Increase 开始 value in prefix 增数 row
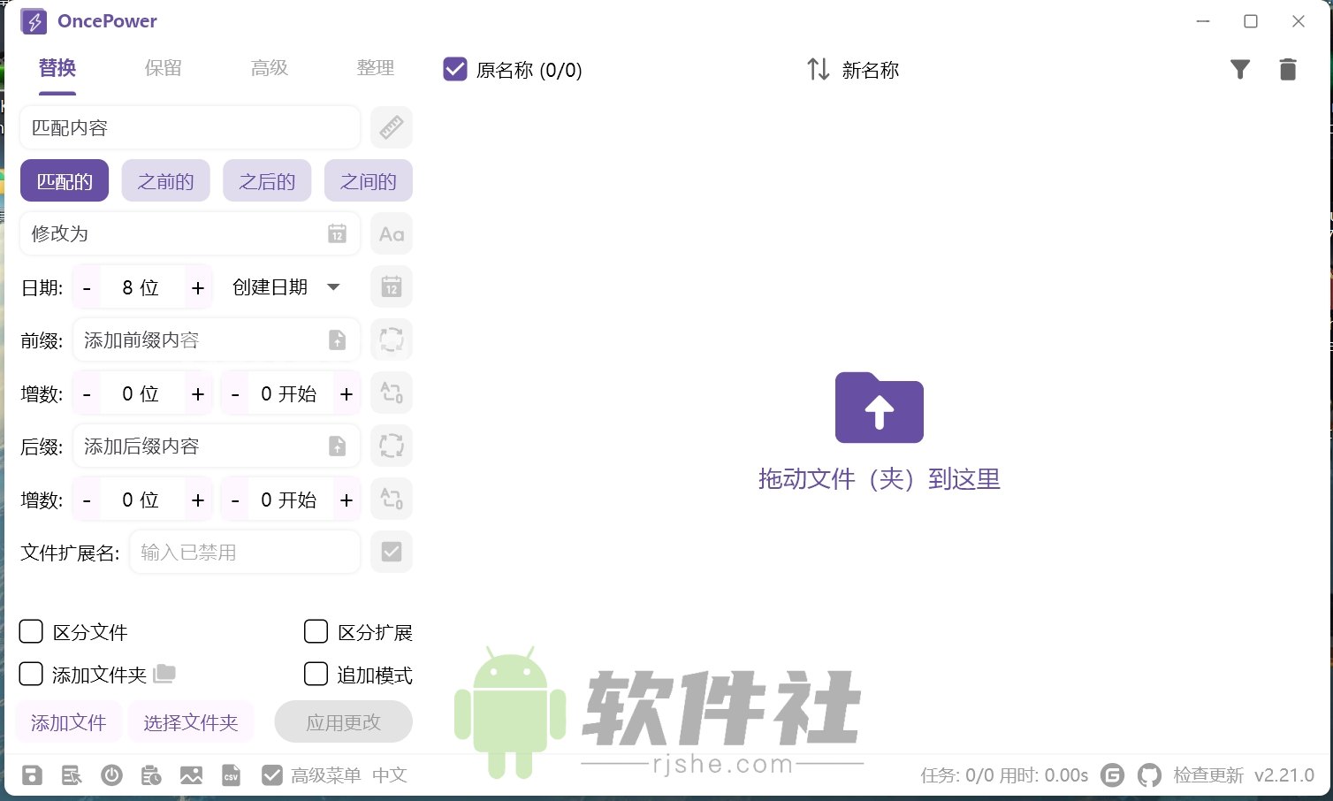Viewport: 1333px width, 801px height. 347,393
